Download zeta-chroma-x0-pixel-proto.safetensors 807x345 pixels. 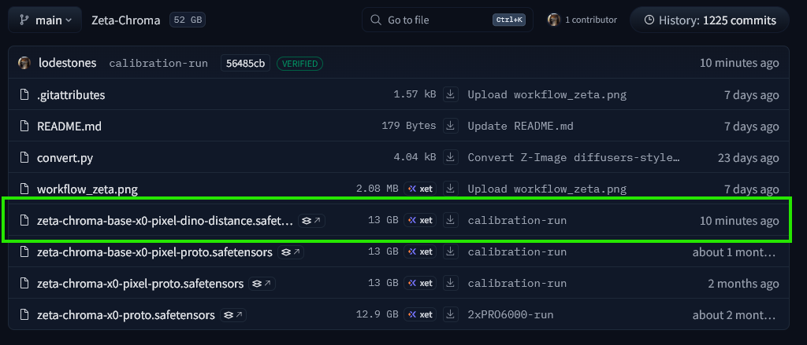point(451,282)
